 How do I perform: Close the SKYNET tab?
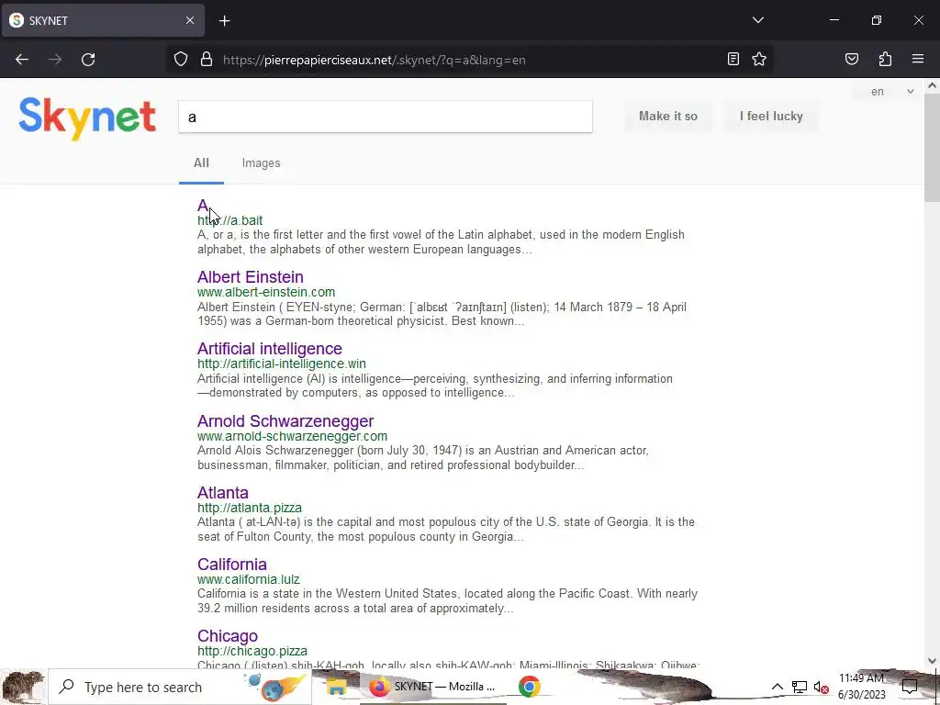click(x=189, y=20)
